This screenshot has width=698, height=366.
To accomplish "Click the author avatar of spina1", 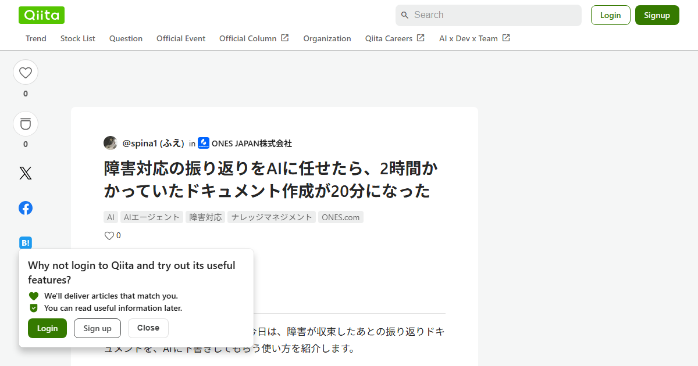I will tap(111, 143).
